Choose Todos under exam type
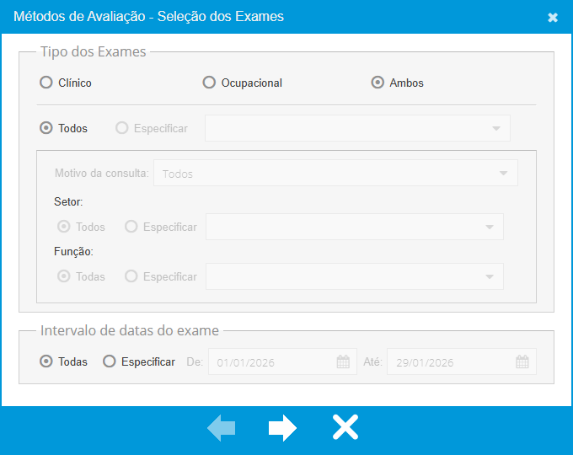This screenshot has height=455, width=573. click(46, 128)
